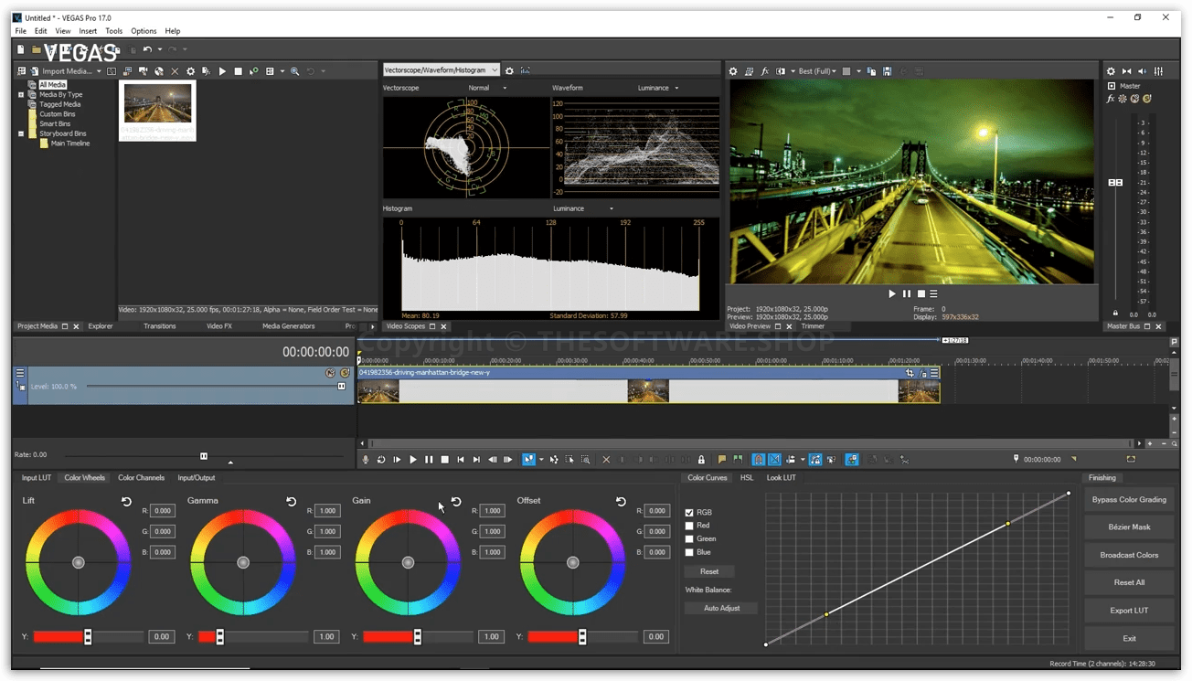Click the Master Bus volume fader
This screenshot has height=681, width=1192.
(x=1115, y=183)
